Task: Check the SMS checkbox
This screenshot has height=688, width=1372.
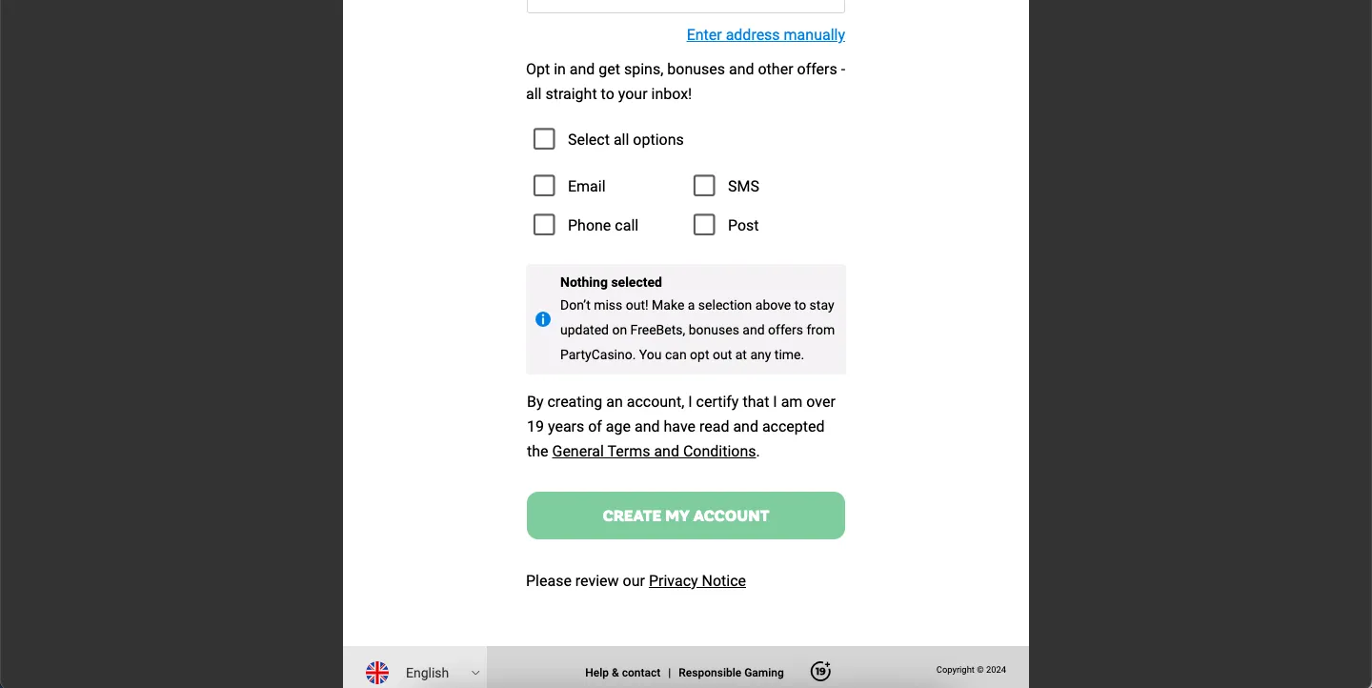Action: coord(704,186)
